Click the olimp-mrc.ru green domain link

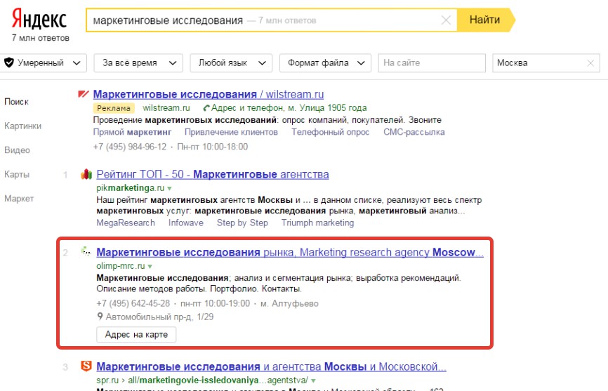(x=121, y=266)
